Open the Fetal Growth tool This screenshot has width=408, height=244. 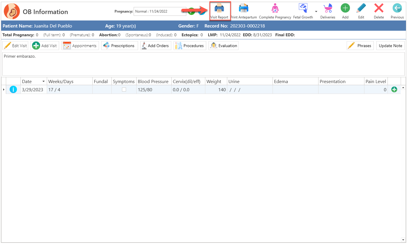pos(303,8)
